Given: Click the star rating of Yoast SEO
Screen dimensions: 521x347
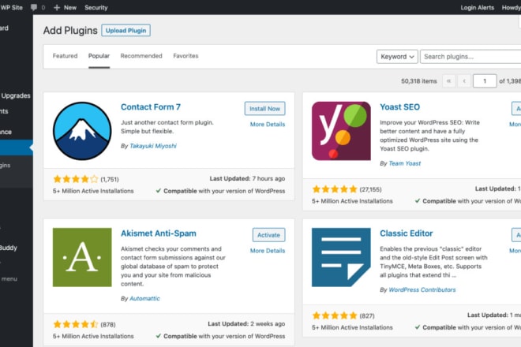Looking at the screenshot, I should click(335, 189).
